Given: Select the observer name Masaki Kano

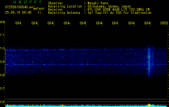Looking at the screenshot, I should (98, 3).
